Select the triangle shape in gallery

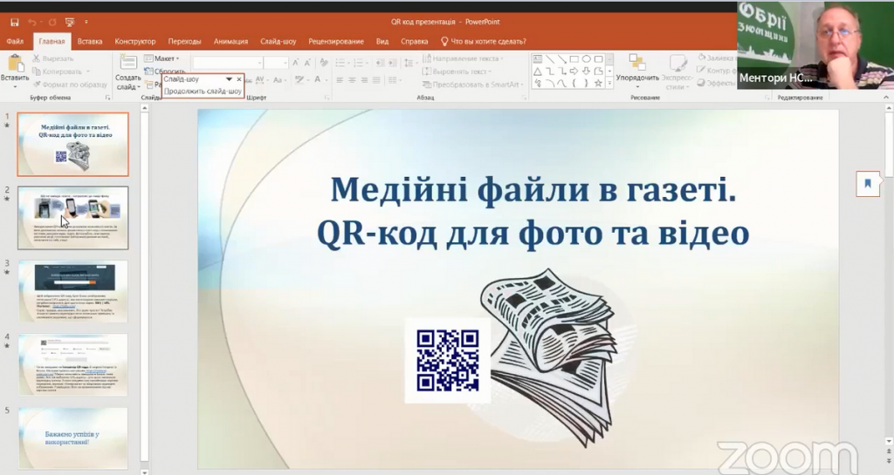click(x=538, y=71)
